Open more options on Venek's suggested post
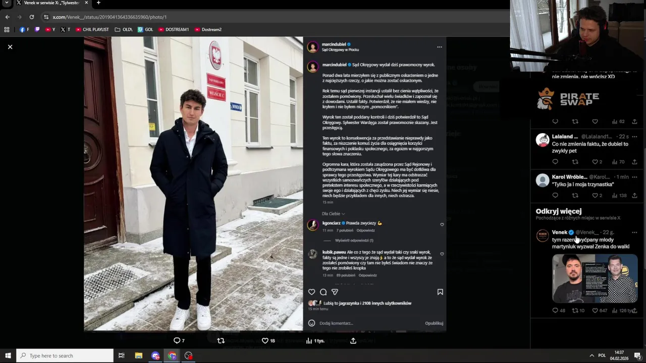Screen dimensions: 646x363 pyautogui.click(x=634, y=232)
